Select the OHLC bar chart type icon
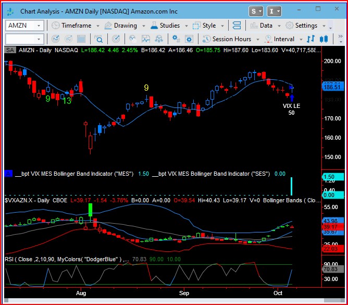348x305 pixels. click(x=311, y=39)
